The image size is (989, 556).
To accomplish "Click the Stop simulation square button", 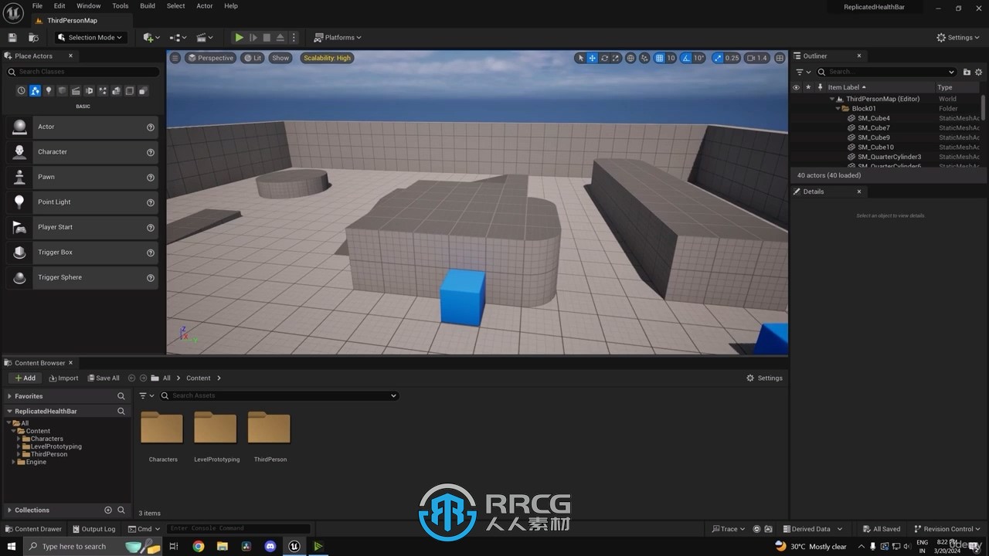I will pos(267,37).
